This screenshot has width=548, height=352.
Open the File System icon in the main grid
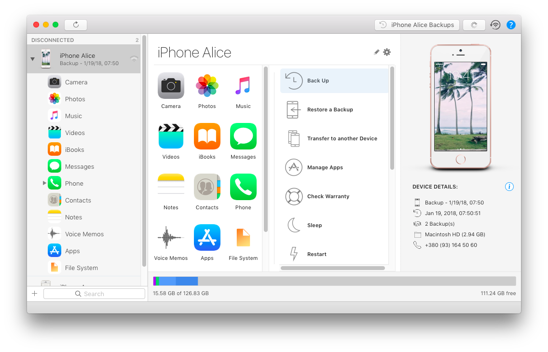click(243, 237)
